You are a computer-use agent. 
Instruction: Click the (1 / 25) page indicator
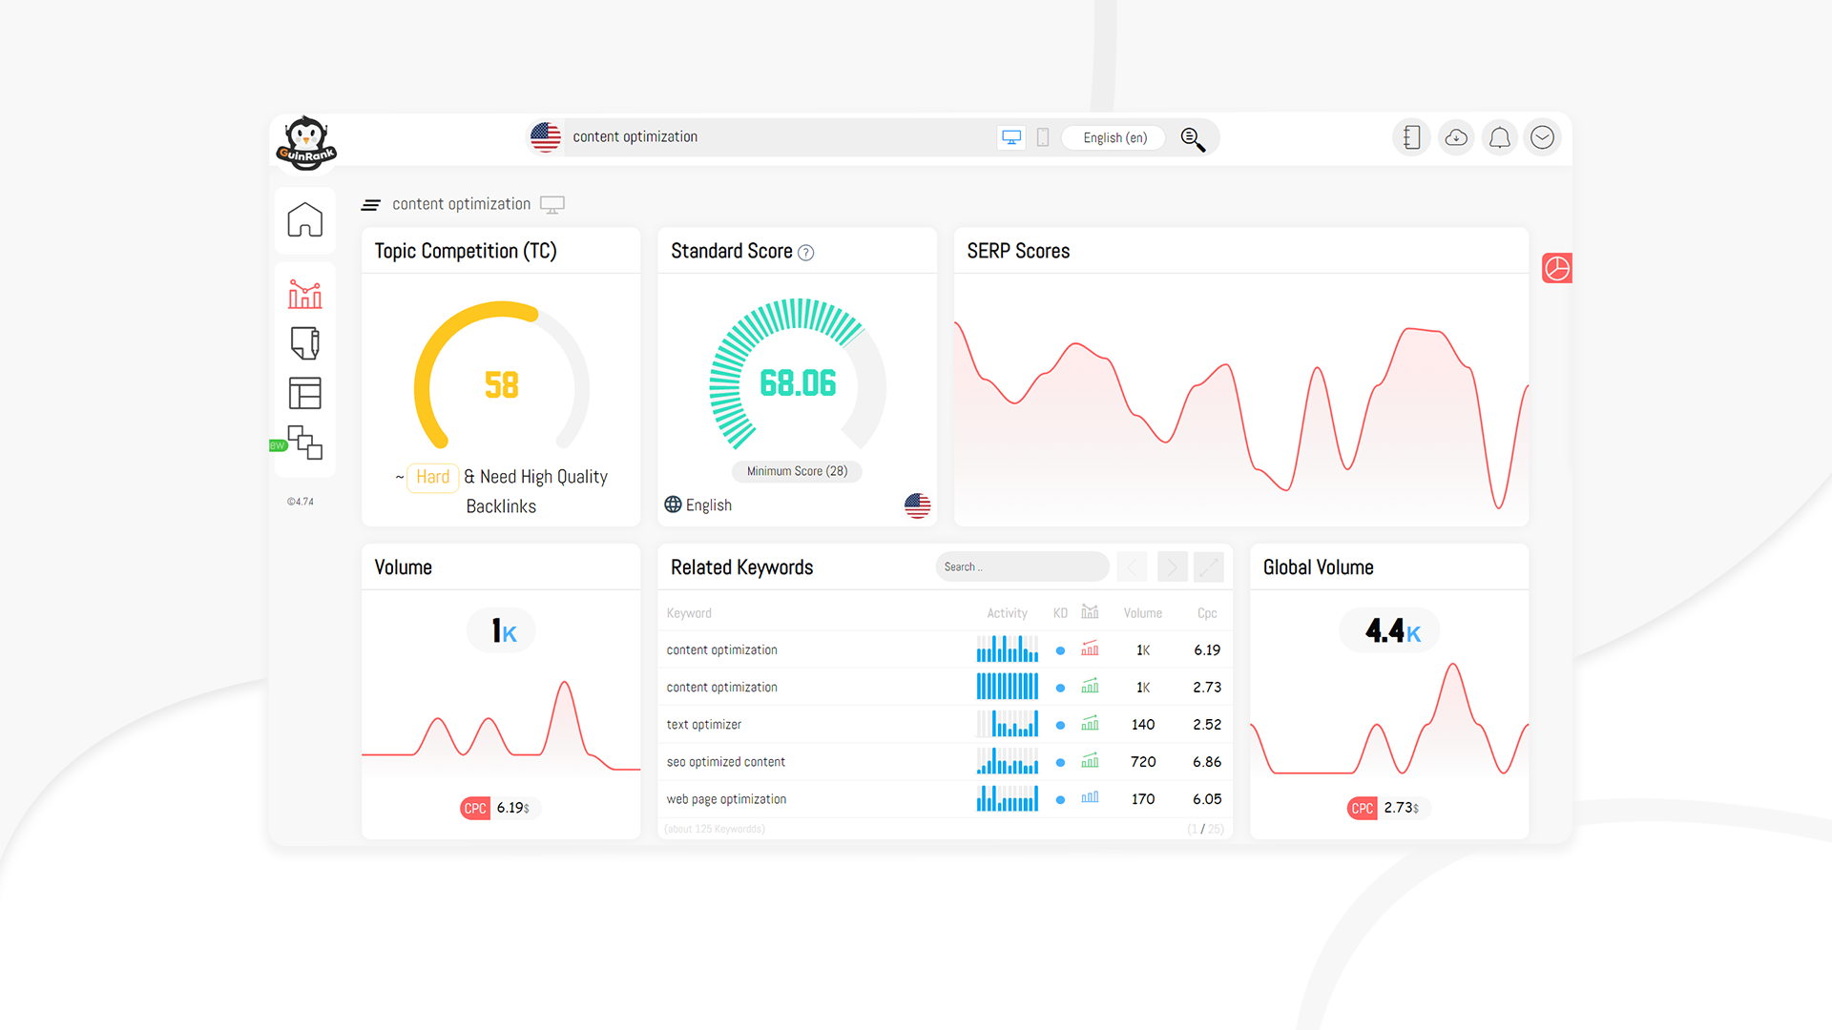(x=1205, y=829)
